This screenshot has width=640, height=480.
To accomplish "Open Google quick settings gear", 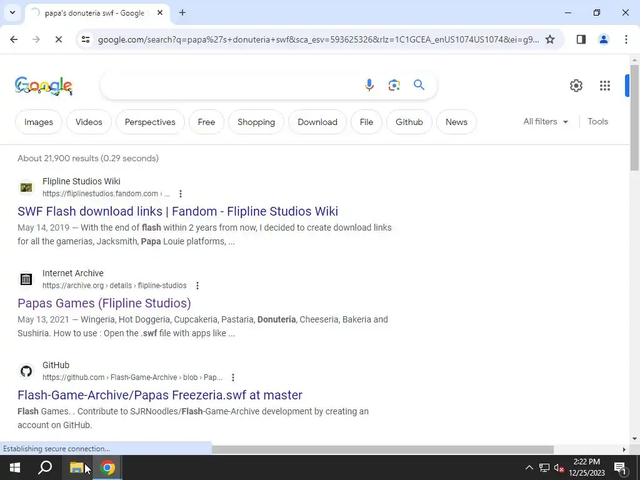I will (576, 85).
